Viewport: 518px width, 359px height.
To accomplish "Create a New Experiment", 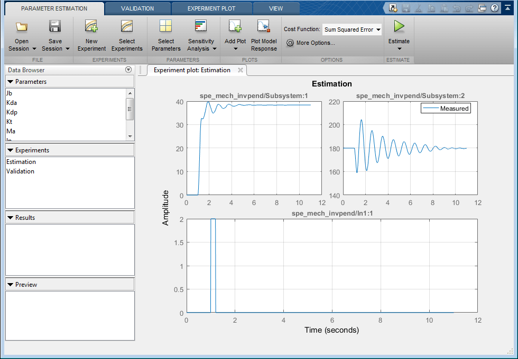I will pyautogui.click(x=91, y=35).
